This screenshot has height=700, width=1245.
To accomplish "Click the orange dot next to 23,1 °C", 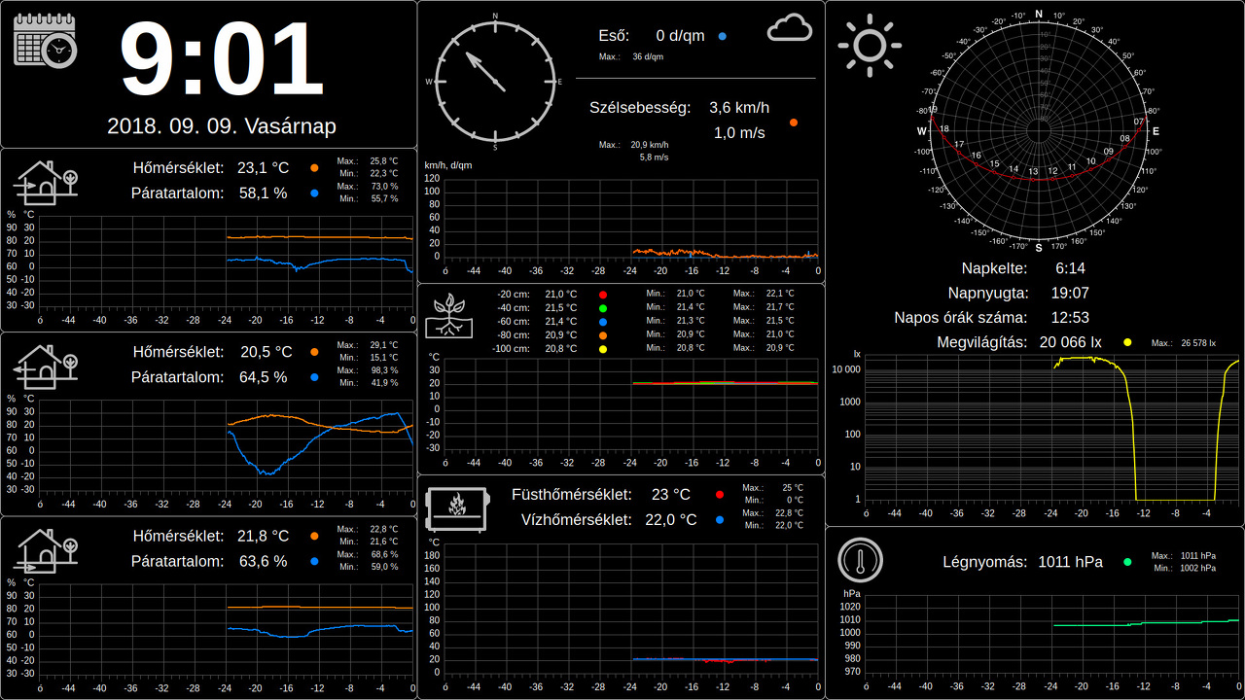I will coord(314,167).
